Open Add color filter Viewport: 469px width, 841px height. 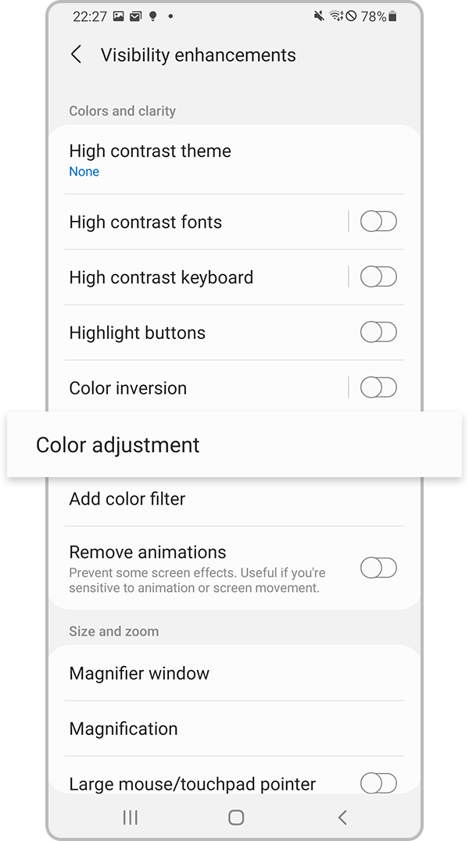(x=127, y=499)
